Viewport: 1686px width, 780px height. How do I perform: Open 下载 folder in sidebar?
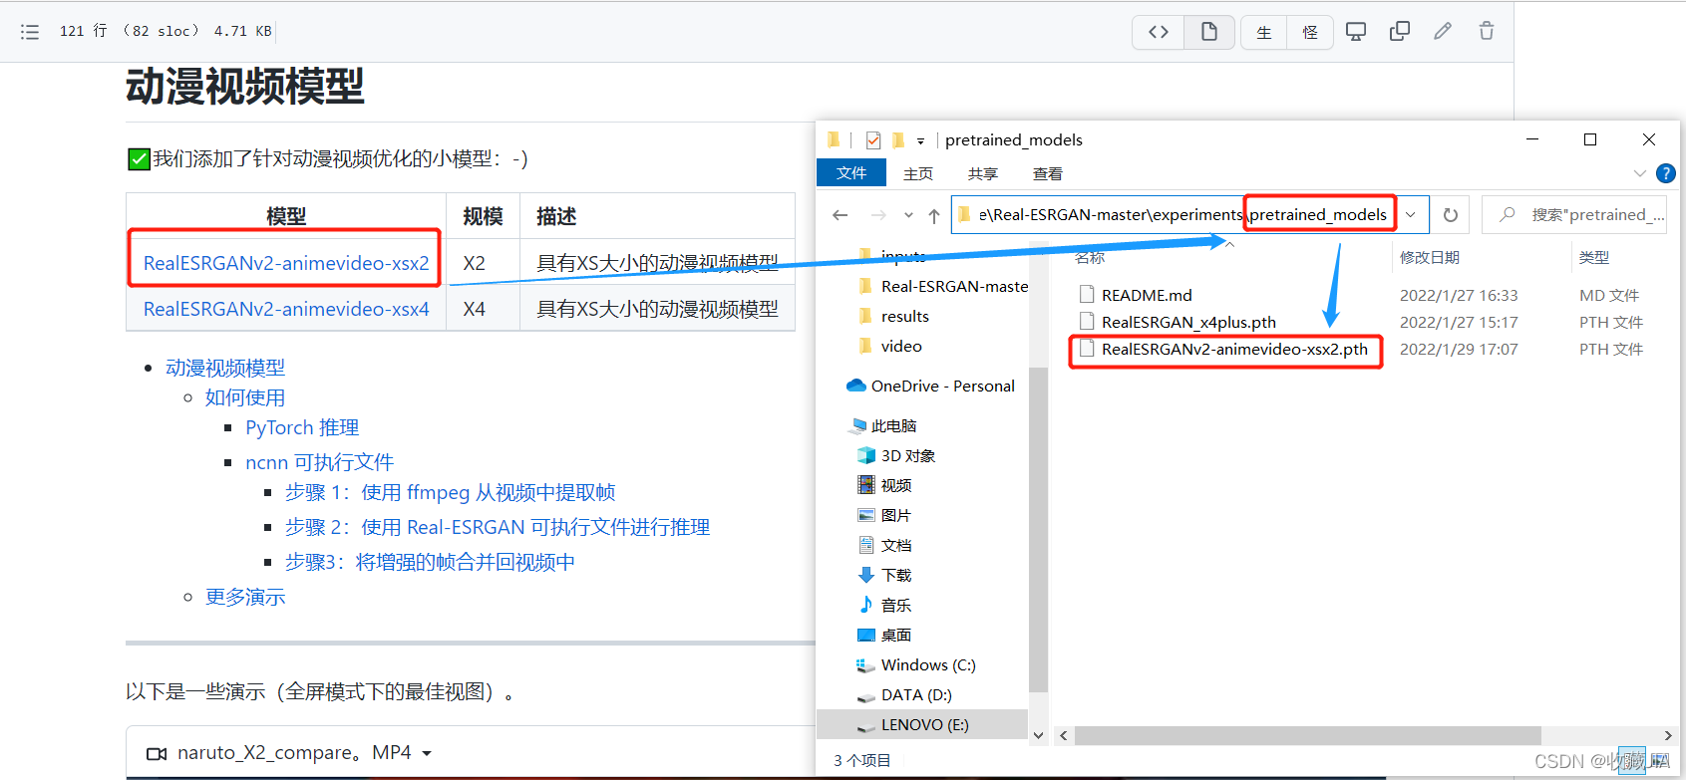[x=895, y=576]
